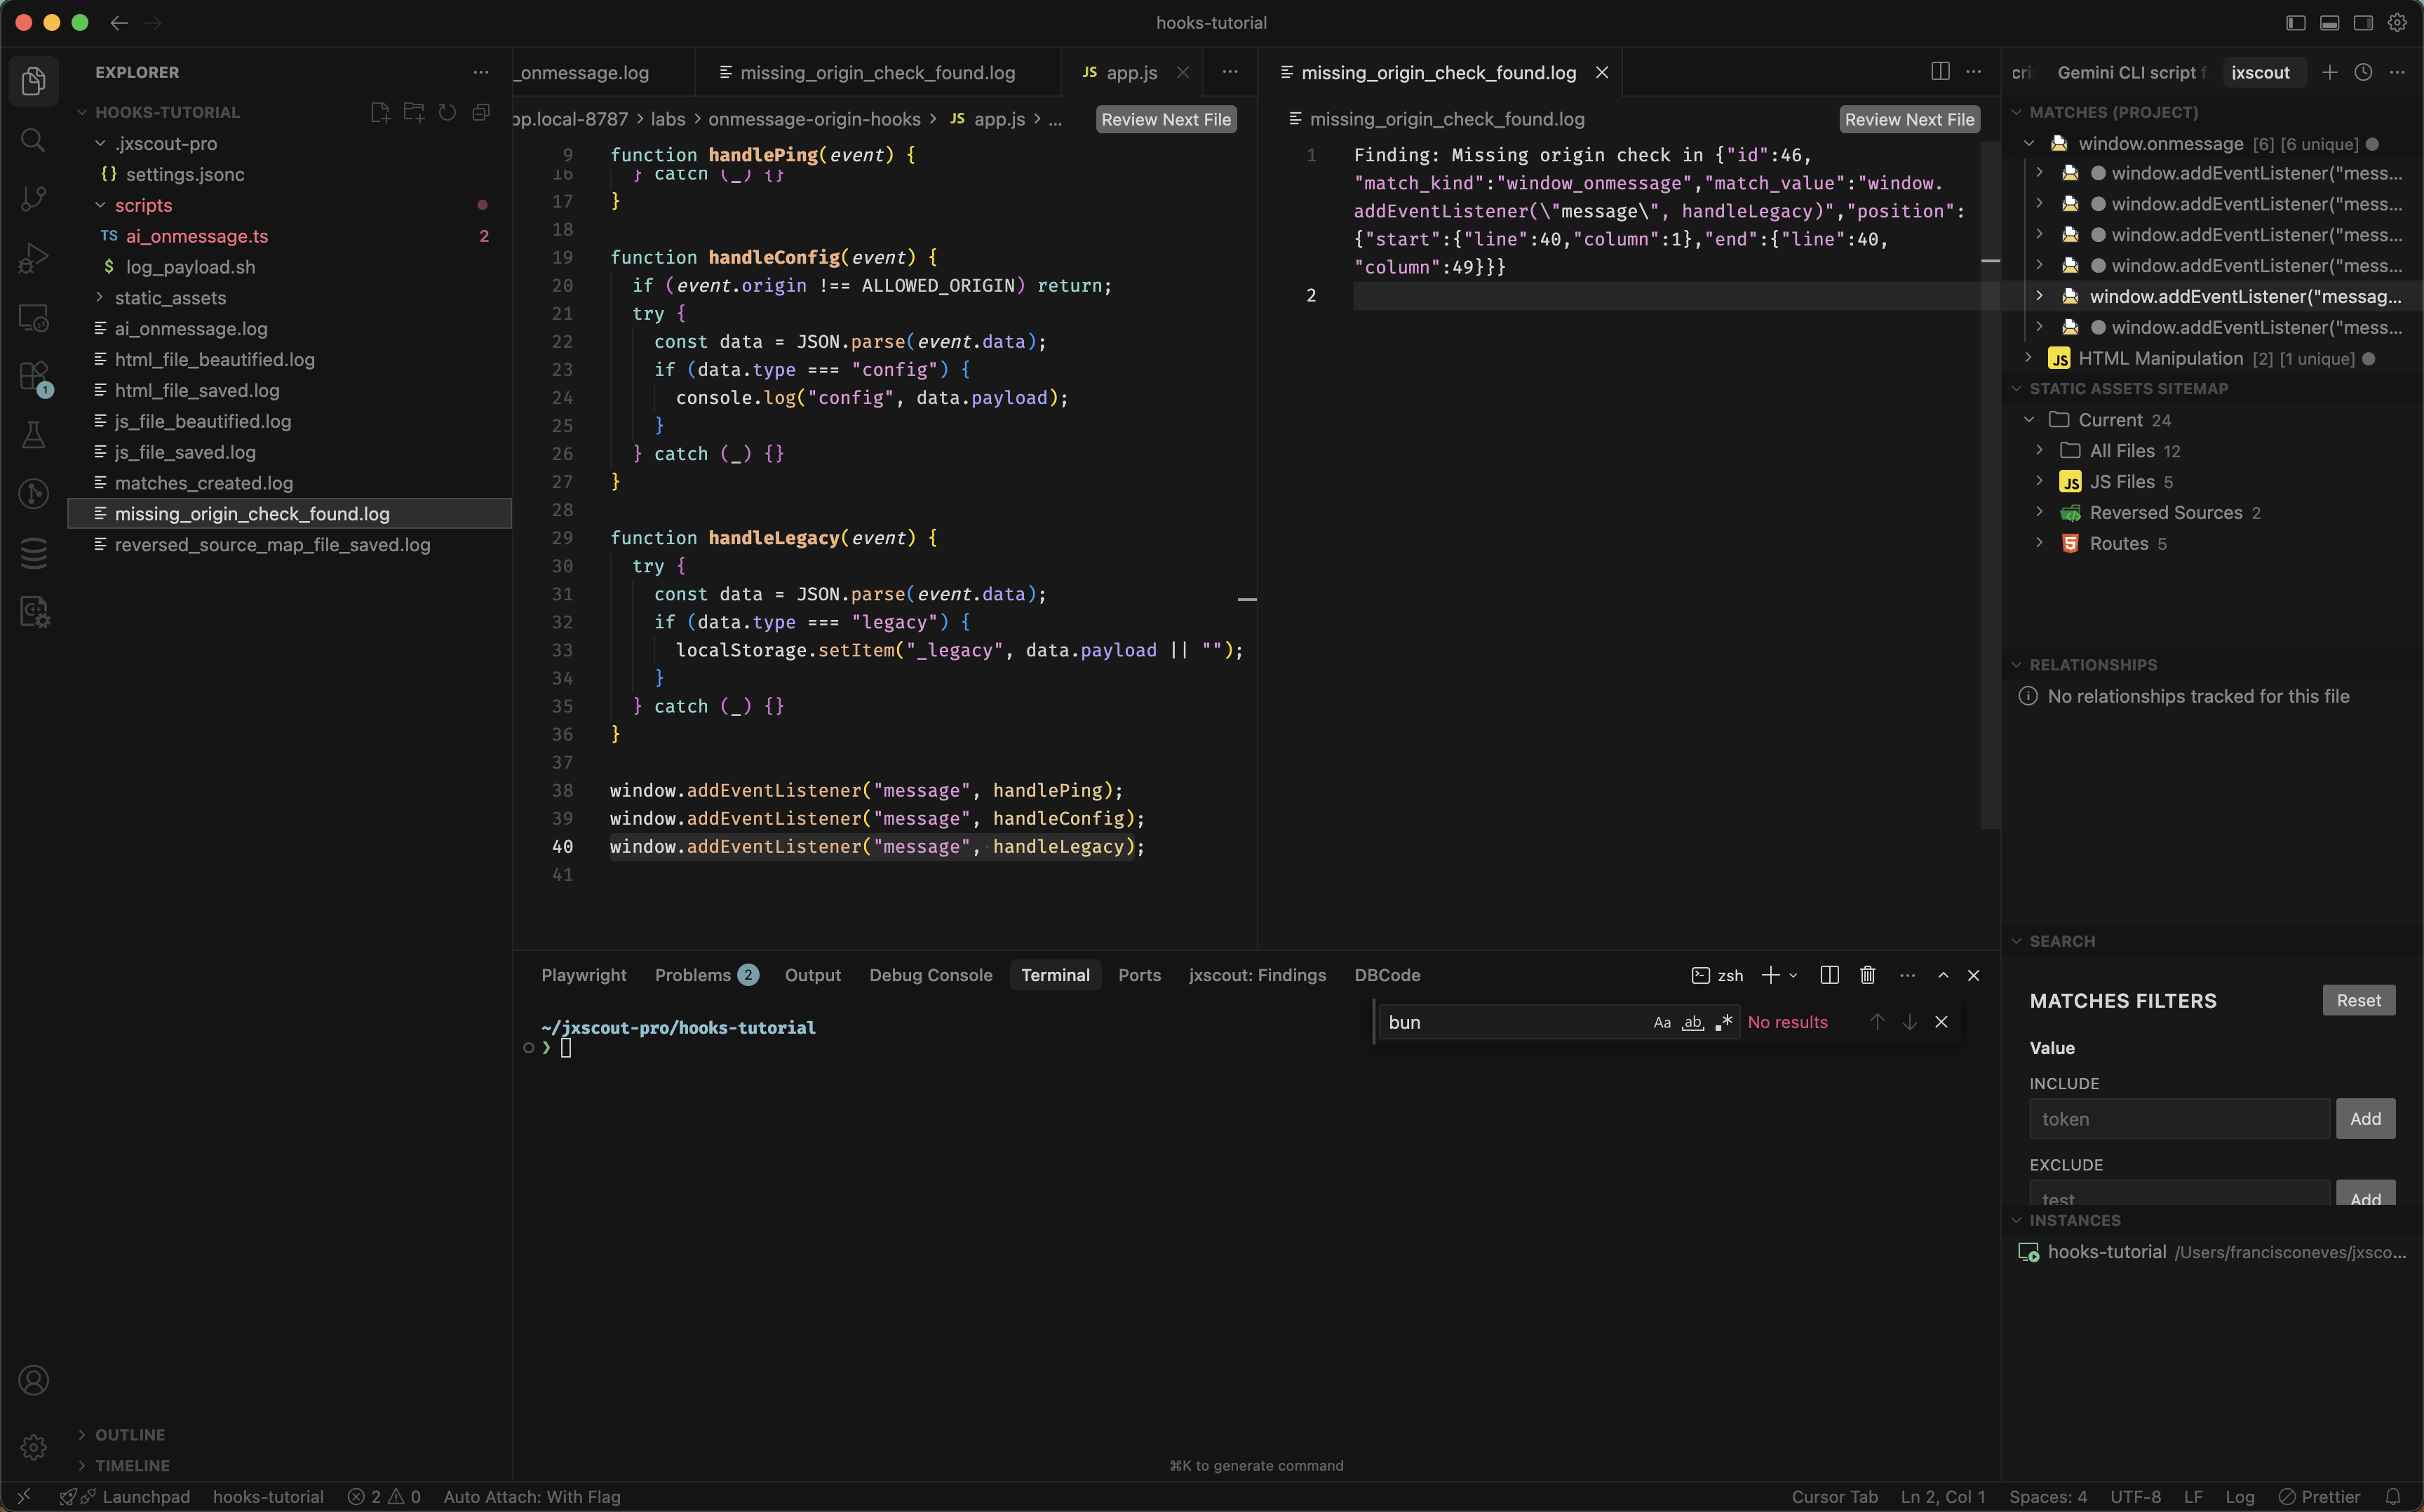Open settings.jsonc in the Explorer
The image size is (2424, 1512).
(x=289, y=174)
